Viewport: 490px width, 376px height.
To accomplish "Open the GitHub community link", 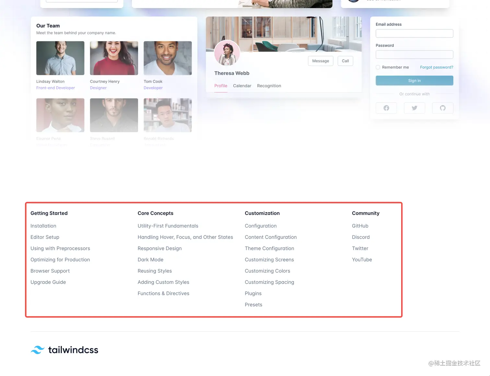I will click(x=360, y=226).
